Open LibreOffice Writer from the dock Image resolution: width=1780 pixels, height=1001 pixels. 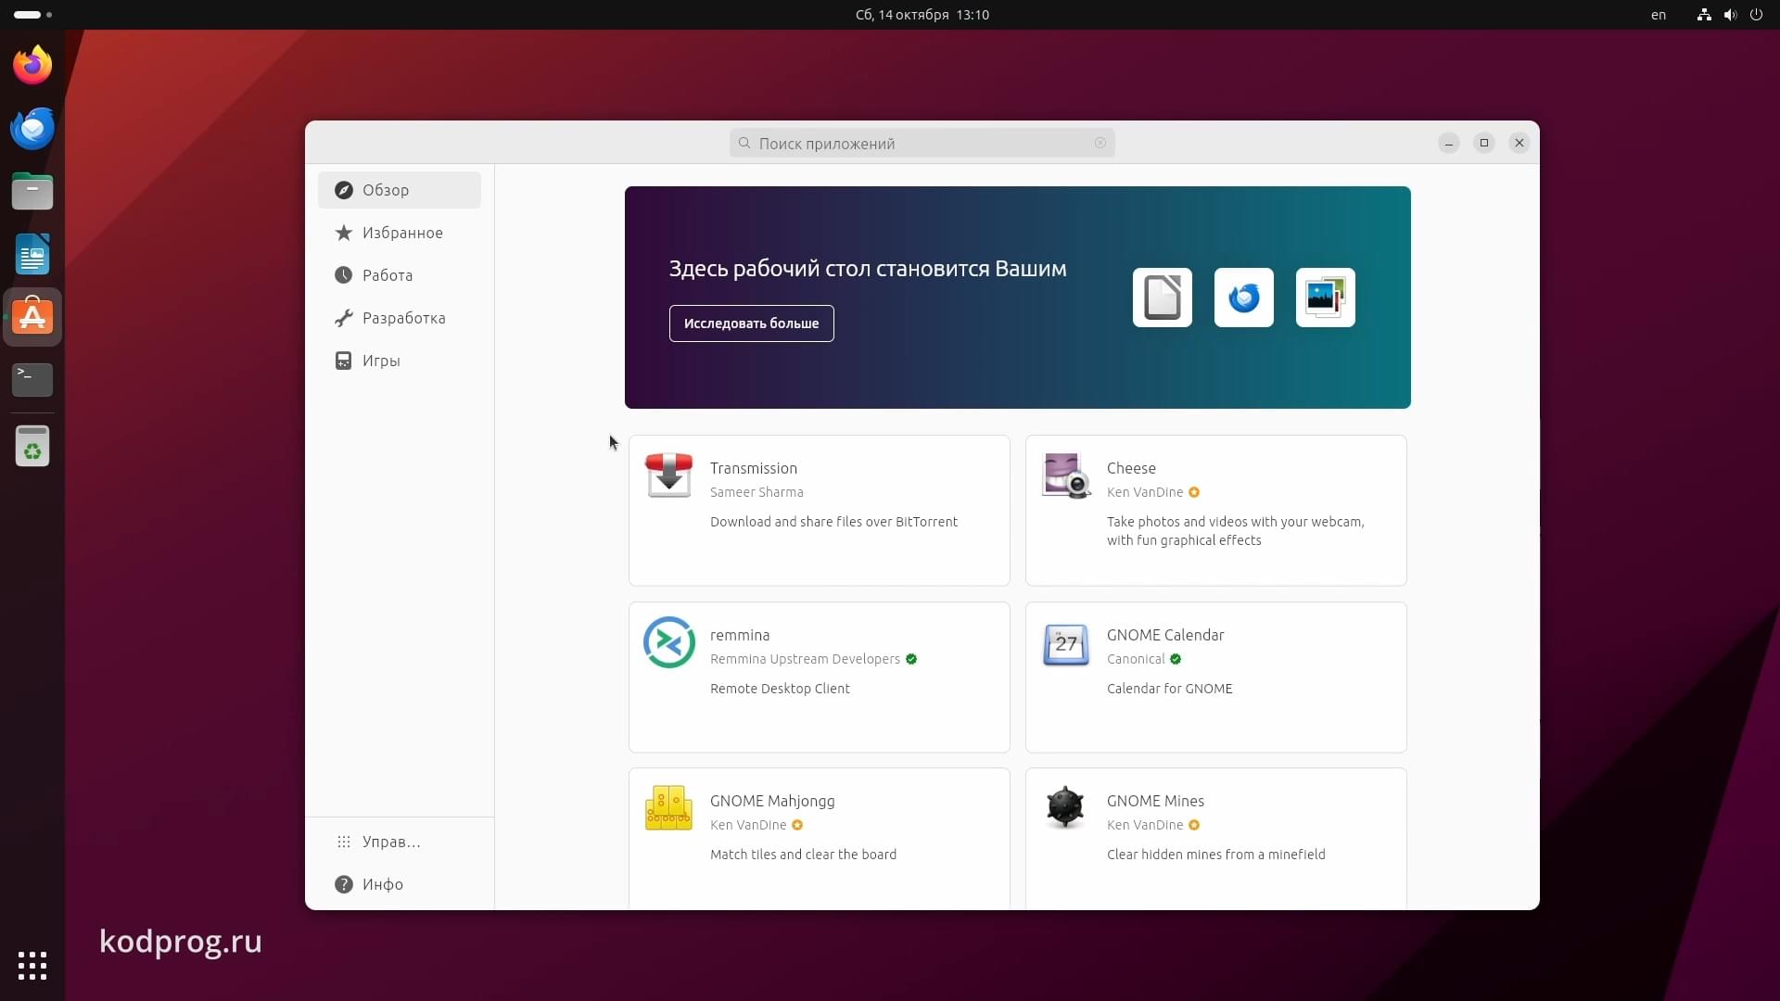[32, 254]
